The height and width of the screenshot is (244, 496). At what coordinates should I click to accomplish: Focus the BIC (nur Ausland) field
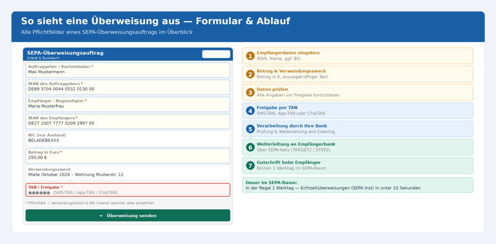coord(128,139)
